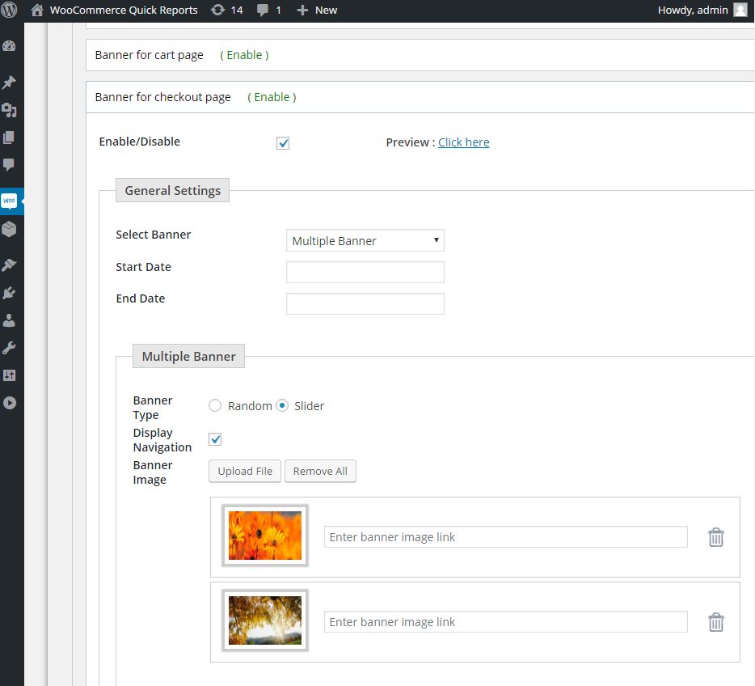Click the Remove All button
This screenshot has width=755, height=686.
pyautogui.click(x=320, y=471)
